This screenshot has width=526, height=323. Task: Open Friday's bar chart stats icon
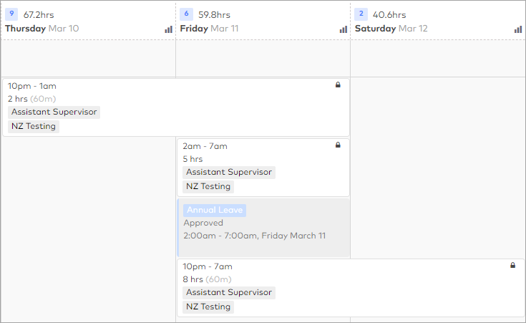[344, 29]
